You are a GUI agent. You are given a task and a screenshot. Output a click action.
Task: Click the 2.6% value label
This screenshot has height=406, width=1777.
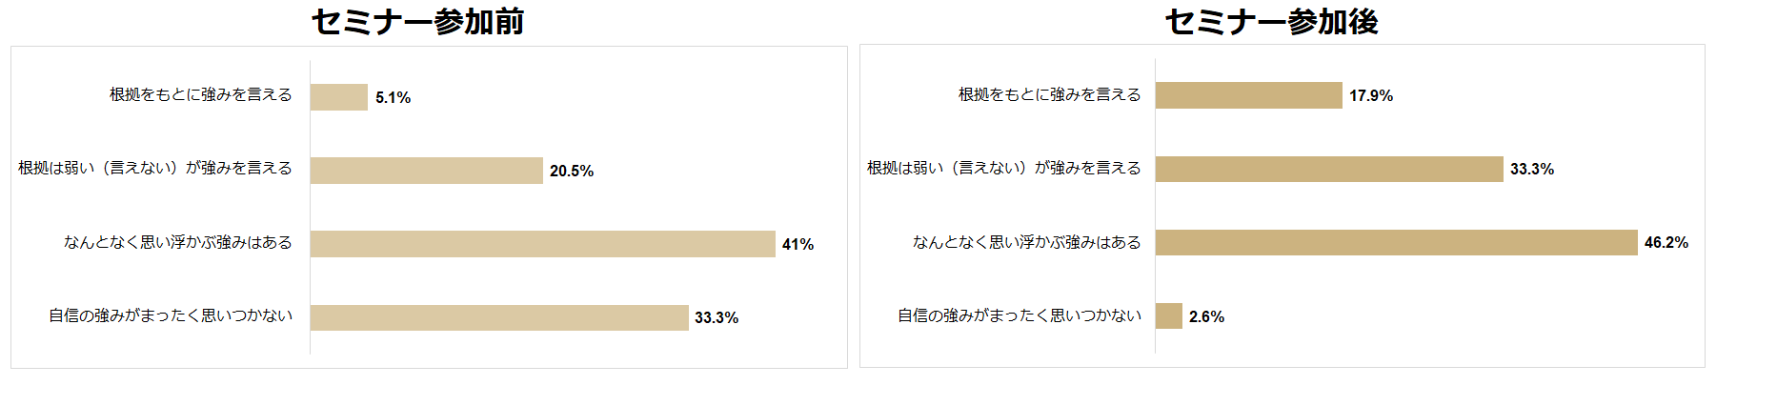[1206, 316]
